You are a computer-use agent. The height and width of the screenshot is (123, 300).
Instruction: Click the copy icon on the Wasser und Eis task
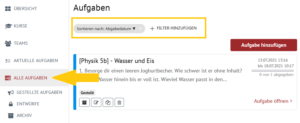point(108,102)
